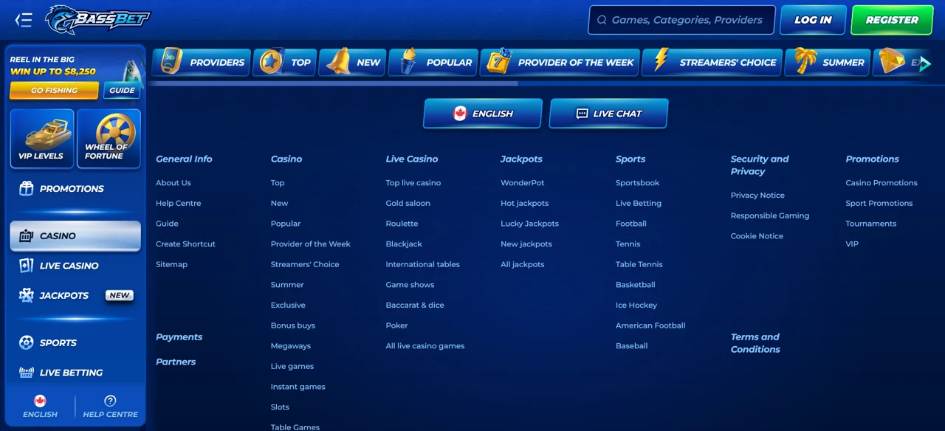945x431 pixels.
Task: Click the Promotions gift icon in sidebar
Action: [x=27, y=188]
